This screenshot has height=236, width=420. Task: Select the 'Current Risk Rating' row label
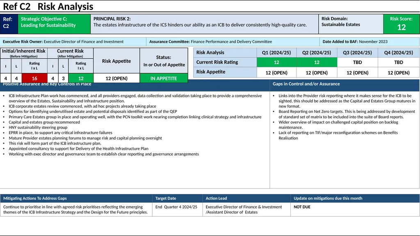pyautogui.click(x=225, y=62)
